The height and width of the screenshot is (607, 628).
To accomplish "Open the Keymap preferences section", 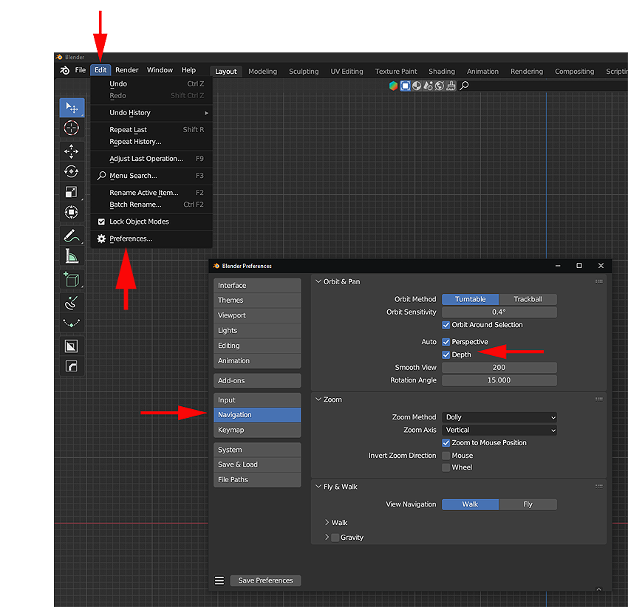I will pyautogui.click(x=257, y=430).
